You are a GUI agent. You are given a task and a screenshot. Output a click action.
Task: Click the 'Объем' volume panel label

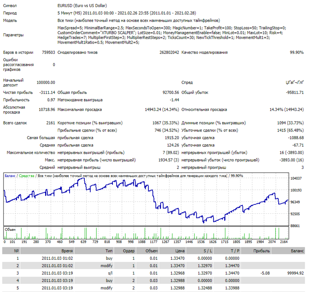10,230
